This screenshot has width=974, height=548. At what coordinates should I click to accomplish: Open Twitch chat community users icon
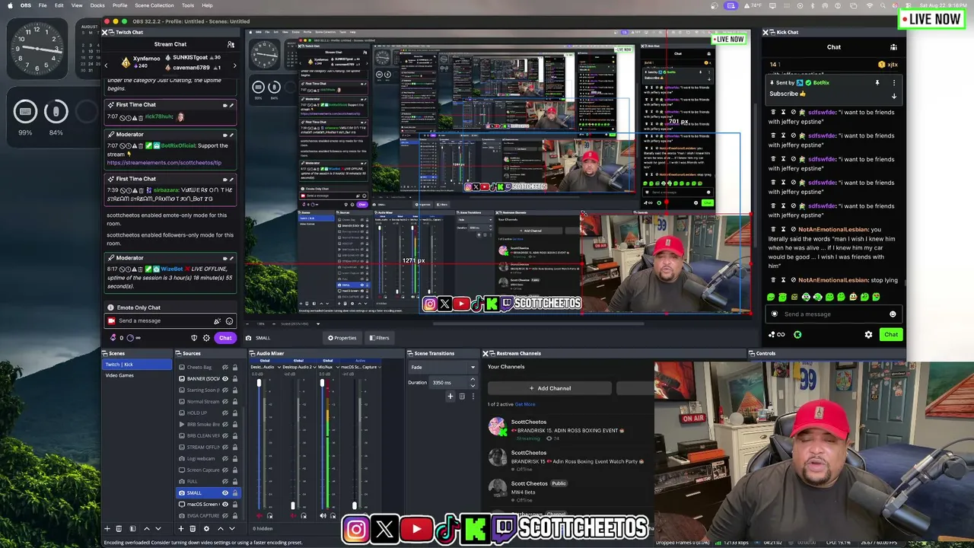[231, 44]
